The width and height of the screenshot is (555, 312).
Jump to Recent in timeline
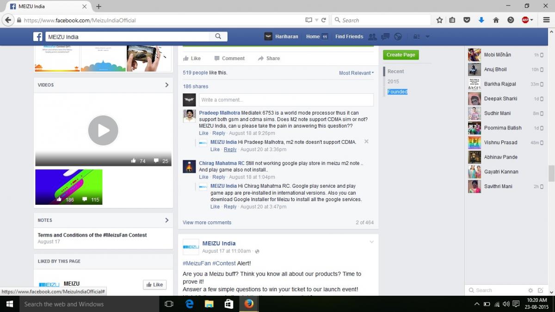(395, 72)
